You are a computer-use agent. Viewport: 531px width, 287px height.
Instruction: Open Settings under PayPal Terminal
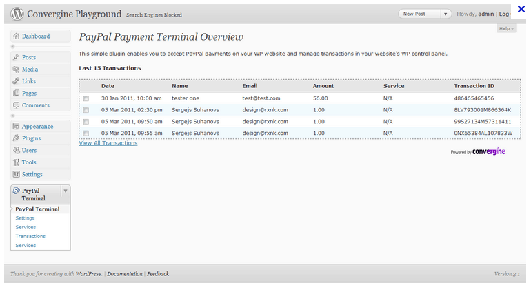point(25,218)
